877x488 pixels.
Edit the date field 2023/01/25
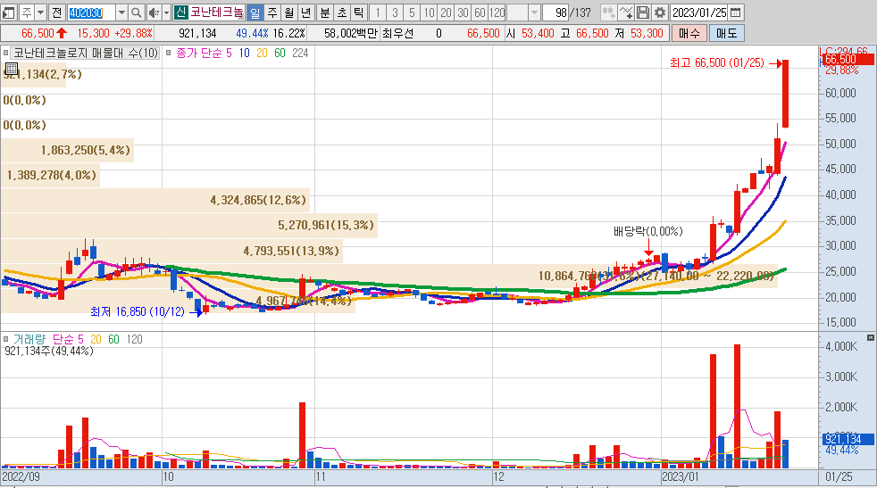(x=699, y=12)
